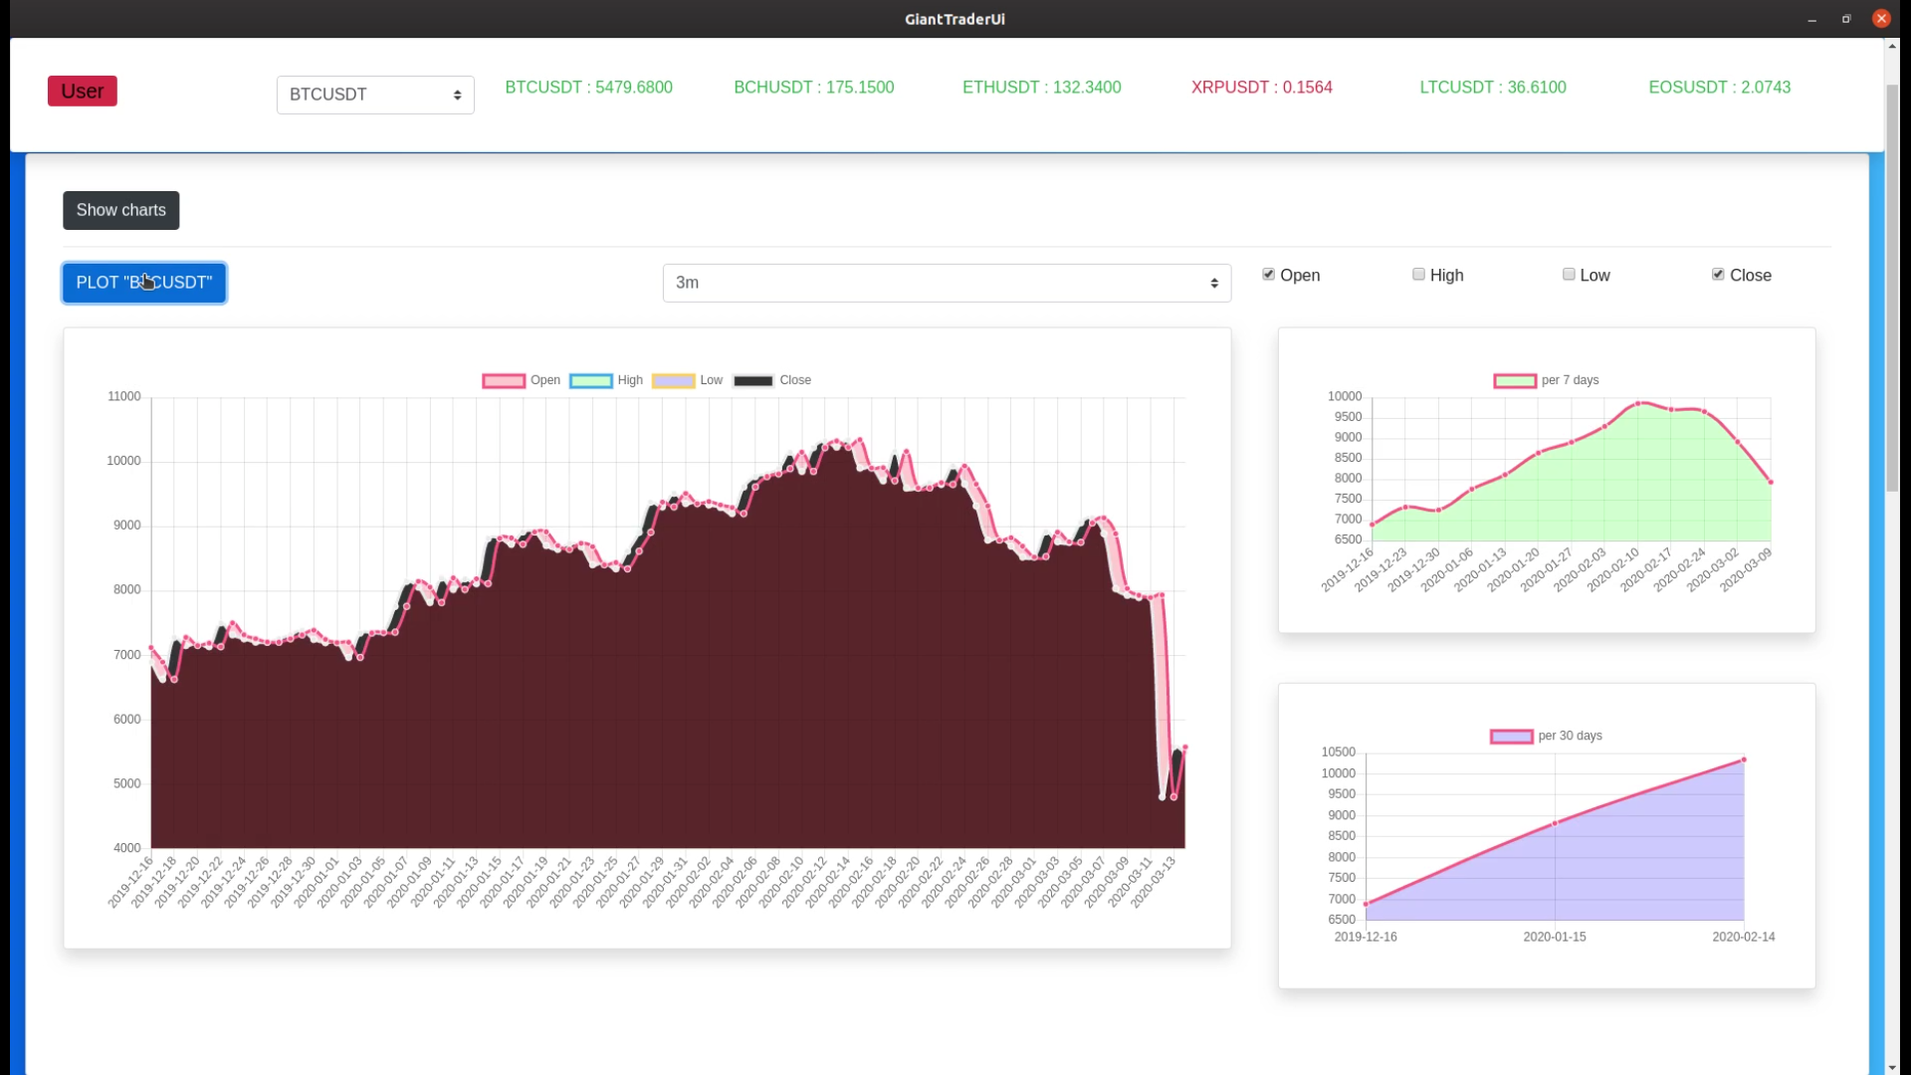Screen dimensions: 1911x1075
Task: Click the last data point on 30 days chart
Action: click(x=1744, y=760)
